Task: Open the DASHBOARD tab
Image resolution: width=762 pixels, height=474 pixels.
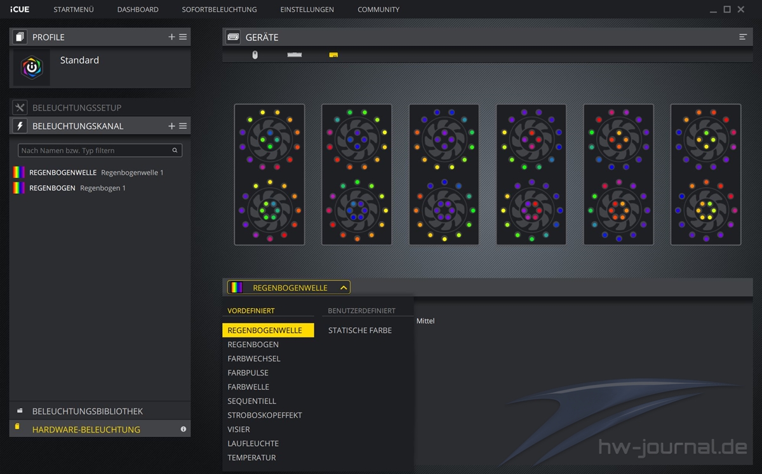Action: [x=138, y=10]
